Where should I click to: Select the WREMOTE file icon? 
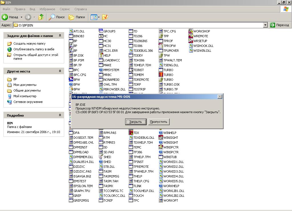[x=190, y=36]
